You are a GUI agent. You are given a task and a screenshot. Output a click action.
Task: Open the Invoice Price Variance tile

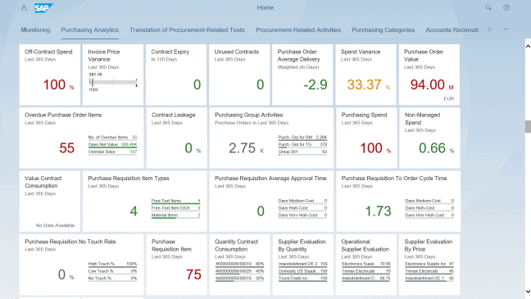point(113,75)
